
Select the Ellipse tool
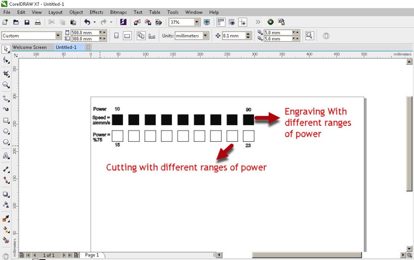pos(6,131)
